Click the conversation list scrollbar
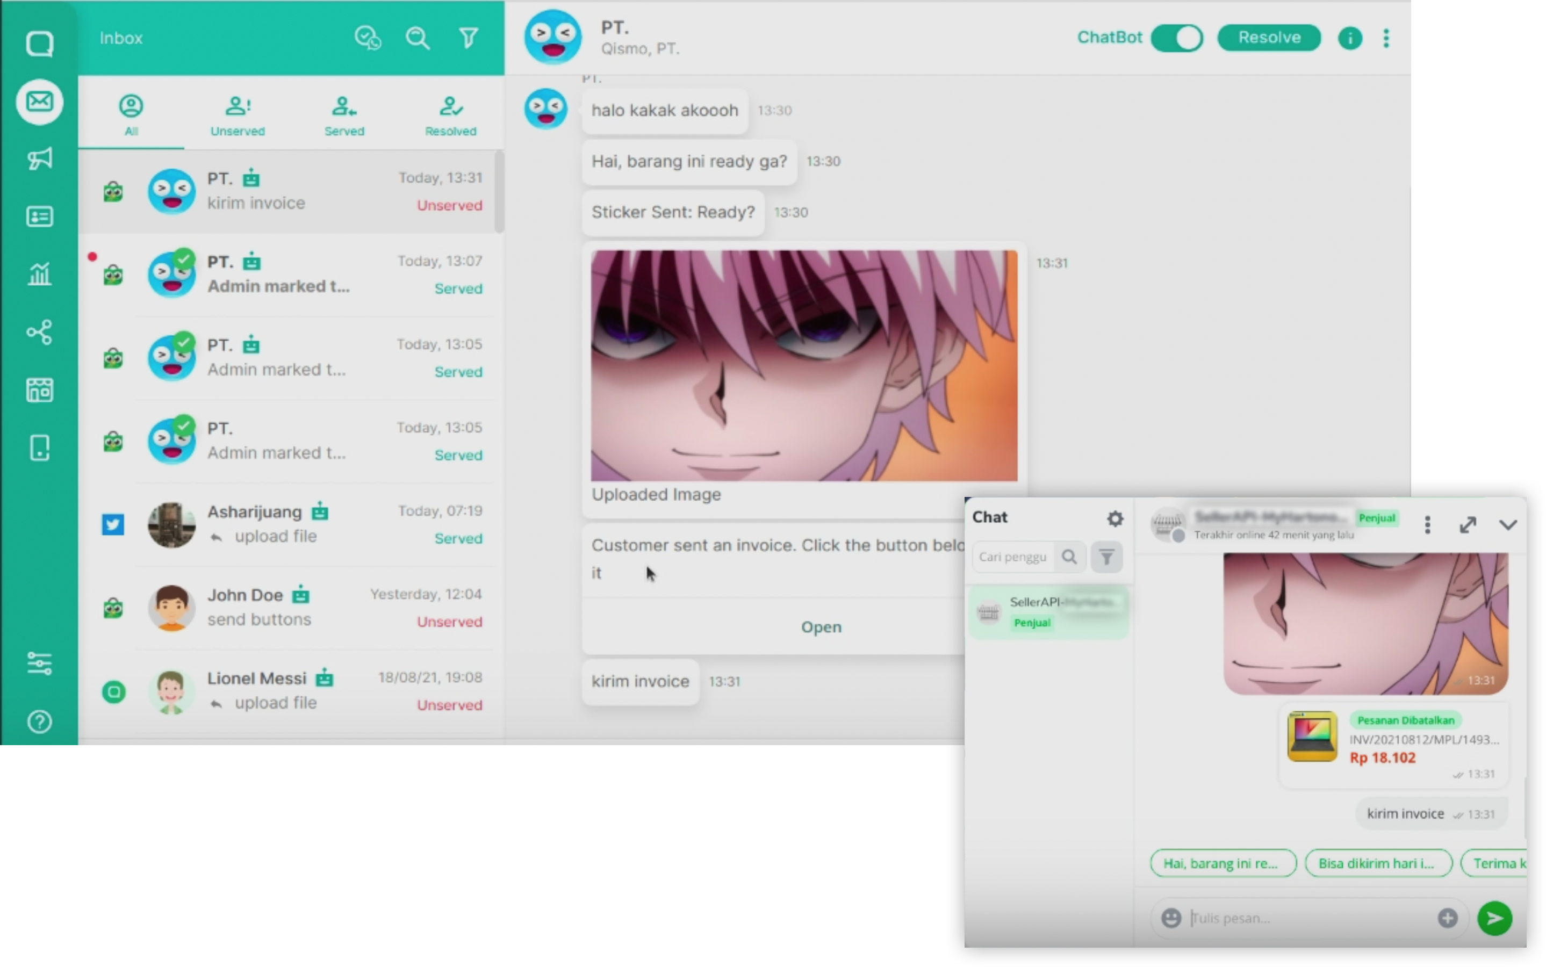The image size is (1546, 967). [499, 192]
